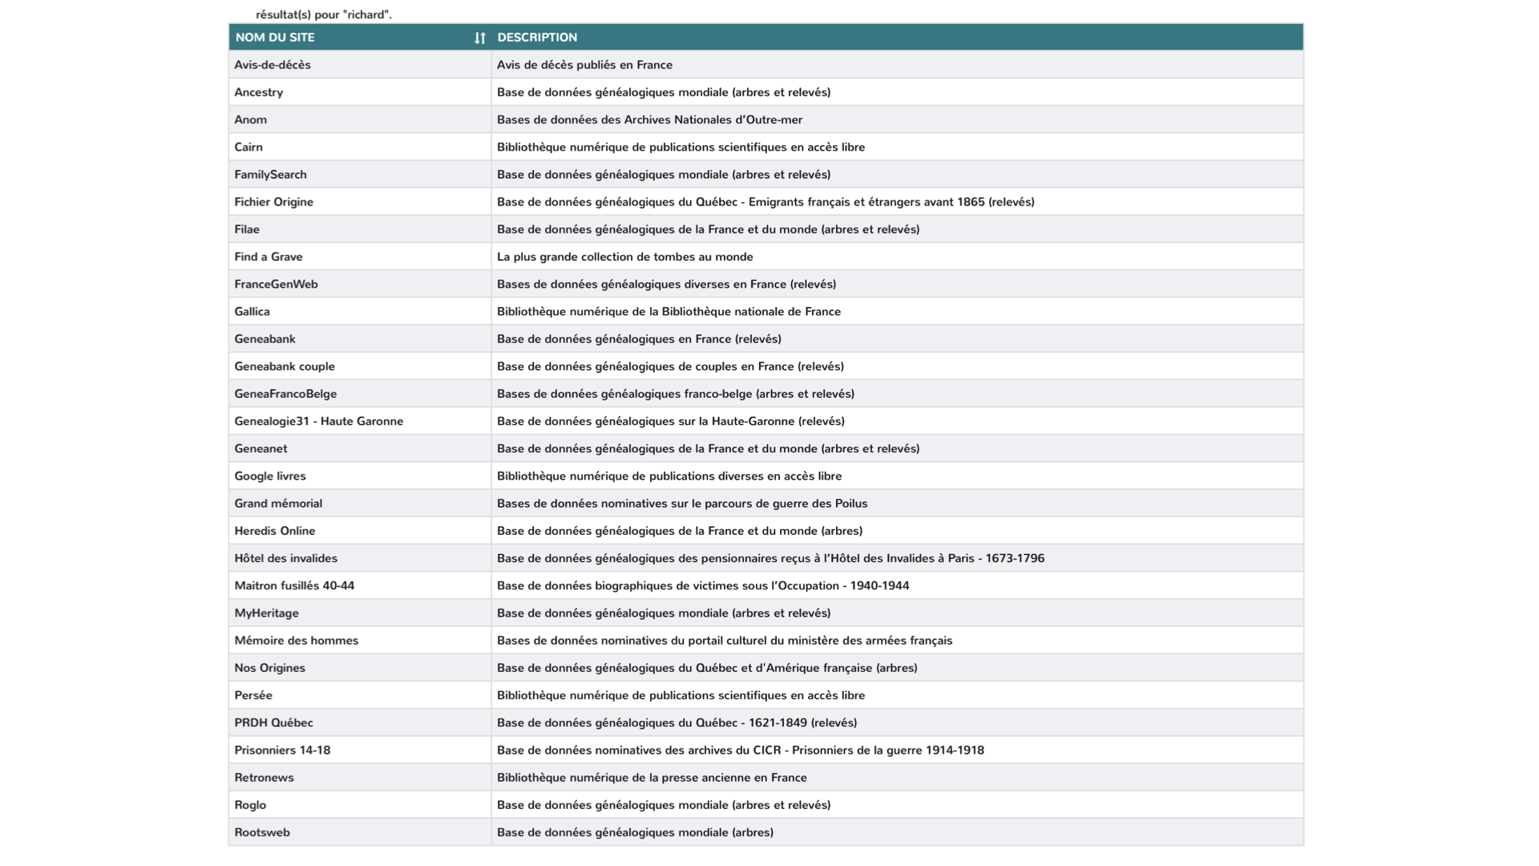Image resolution: width=1539 pixels, height=866 pixels.
Task: Click CICR prisonniers 1914-1918 description
Action: [741, 751]
